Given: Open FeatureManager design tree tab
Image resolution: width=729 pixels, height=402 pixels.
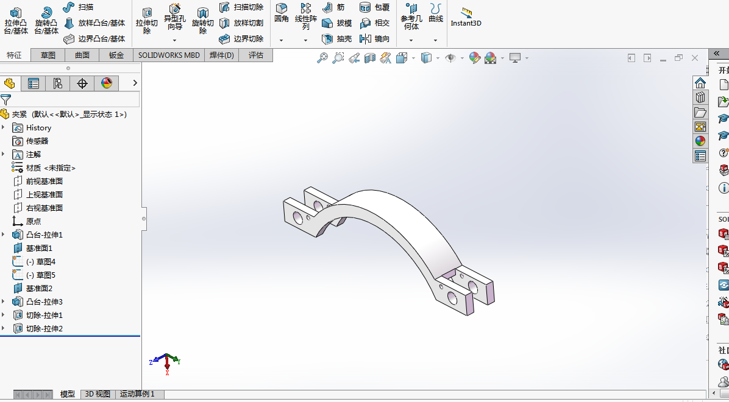Looking at the screenshot, I should click(9, 83).
